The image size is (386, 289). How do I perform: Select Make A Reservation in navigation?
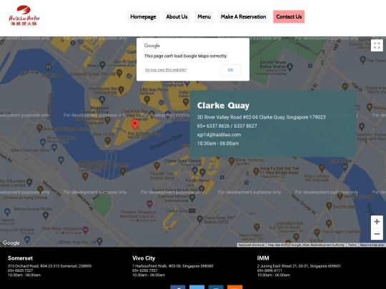[x=243, y=16]
